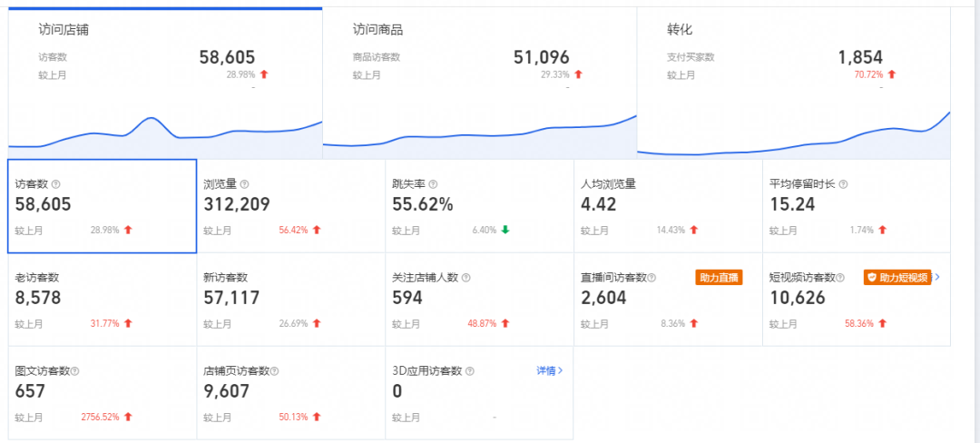Viewport: 980px width, 443px height.
Task: Select the 人均浏览量 metric card
Action: [x=667, y=206]
